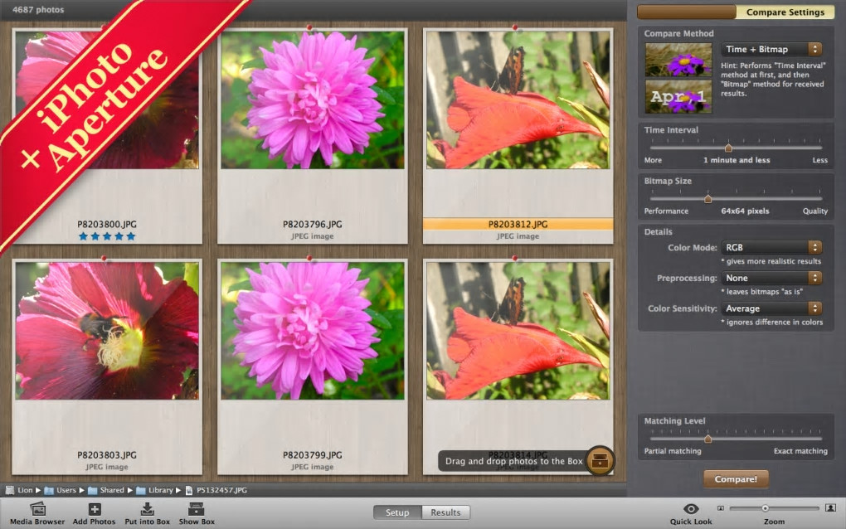Toggle Quick Look eye icon
846x529 pixels.
[691, 508]
